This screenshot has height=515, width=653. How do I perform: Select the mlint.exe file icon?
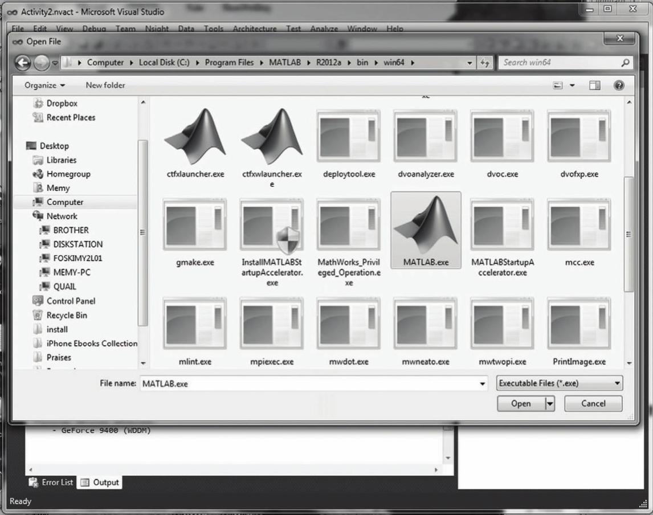pyautogui.click(x=195, y=324)
